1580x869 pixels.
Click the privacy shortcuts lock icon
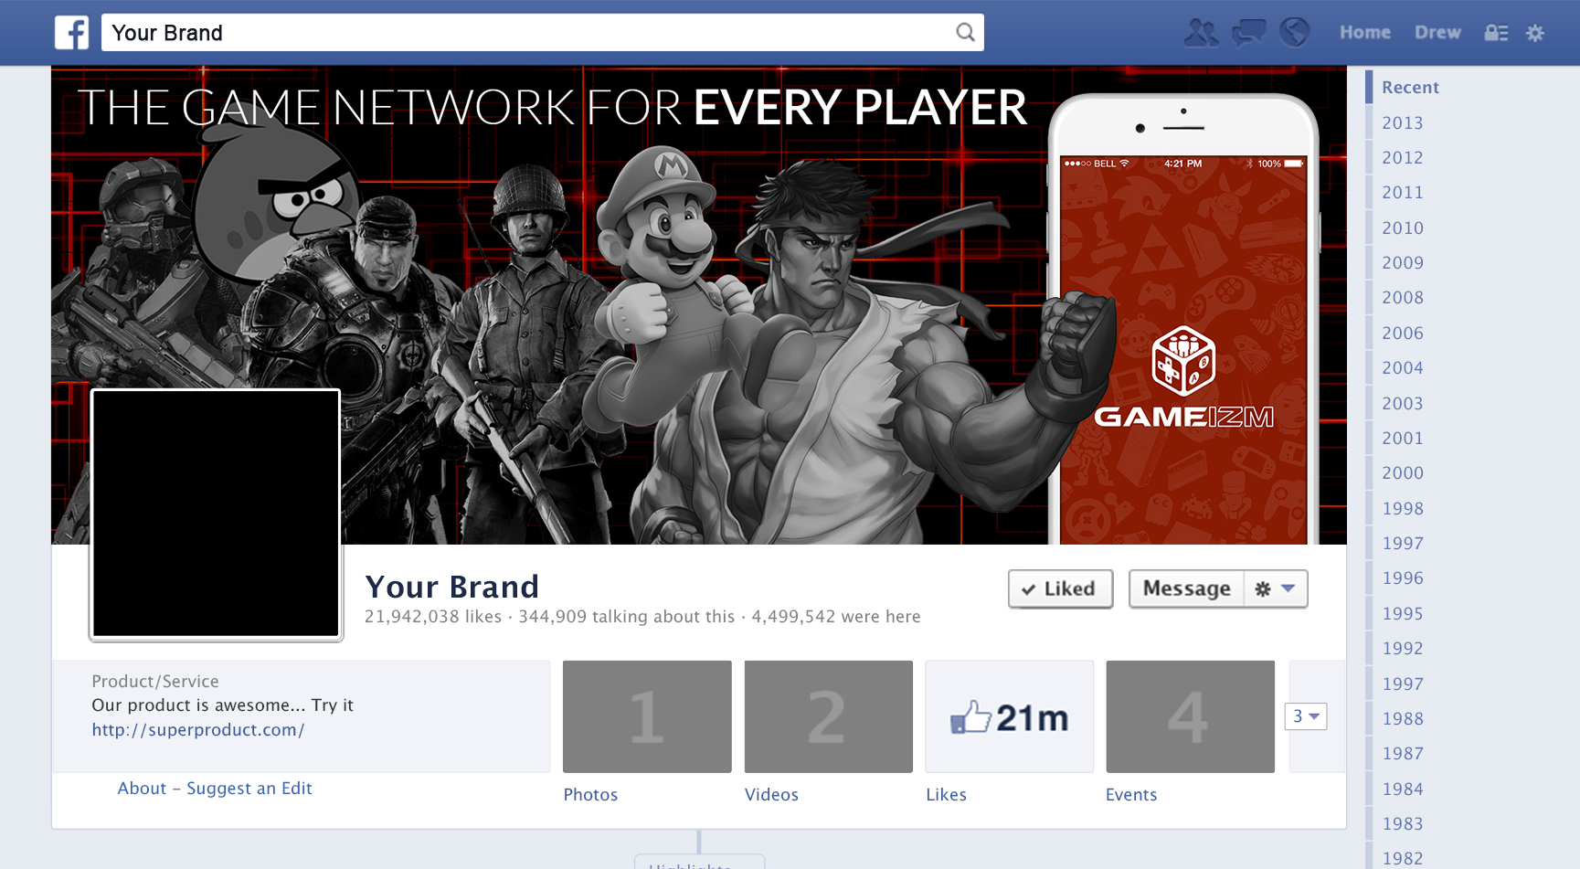(x=1496, y=33)
